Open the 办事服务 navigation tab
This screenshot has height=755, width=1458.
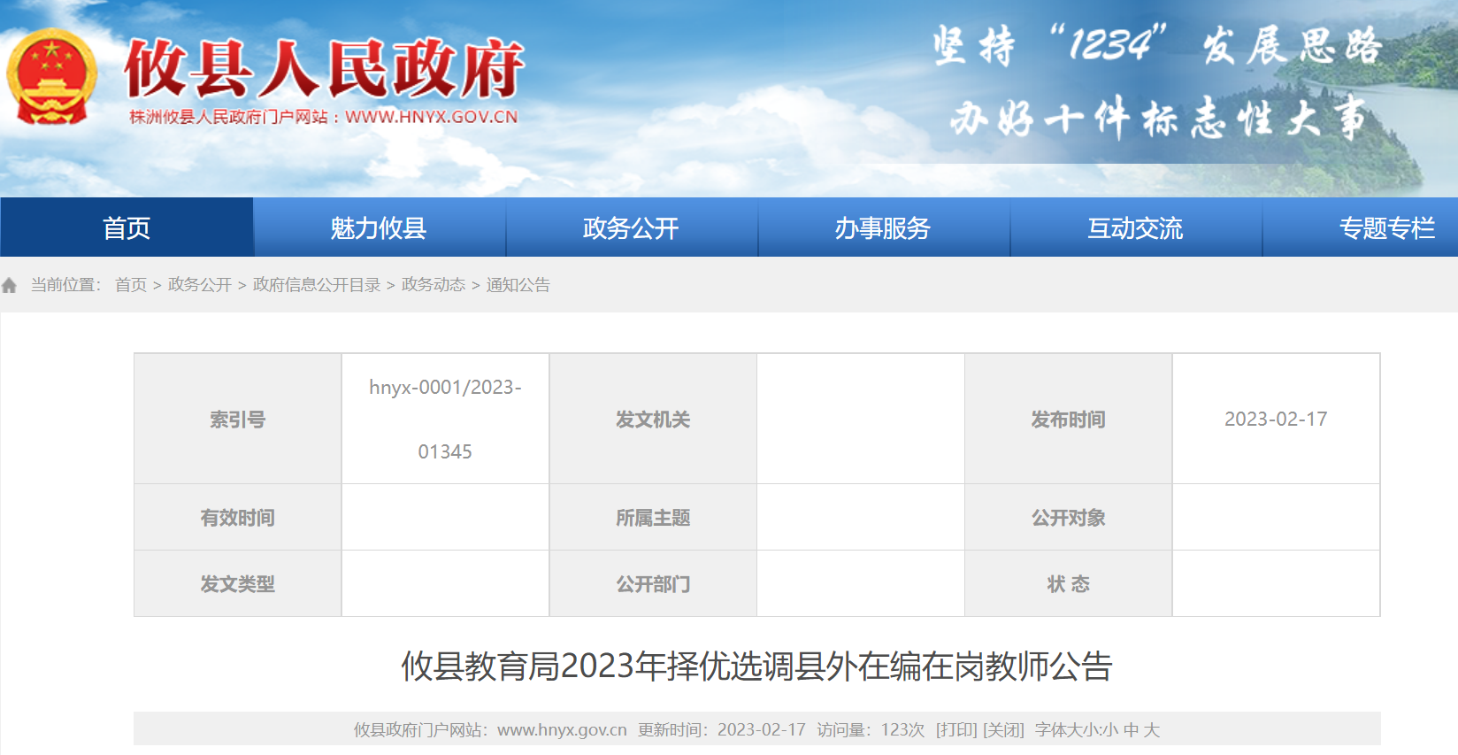tap(883, 227)
